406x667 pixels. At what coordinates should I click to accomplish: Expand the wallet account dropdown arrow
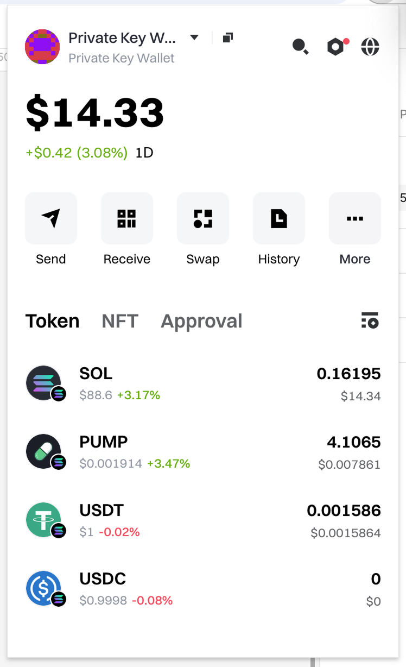[194, 37]
